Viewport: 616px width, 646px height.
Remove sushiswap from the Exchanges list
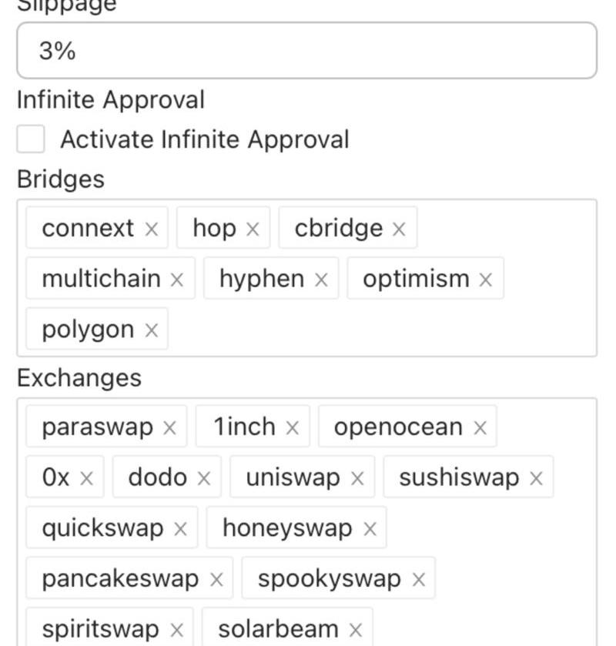coord(536,478)
